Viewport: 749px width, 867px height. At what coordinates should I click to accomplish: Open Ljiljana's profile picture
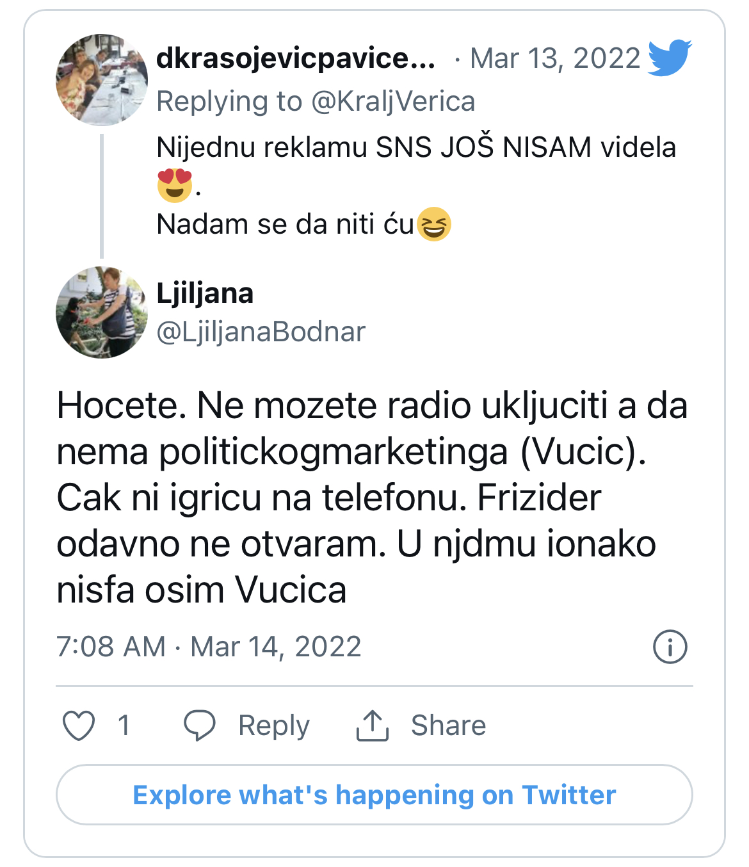click(102, 312)
